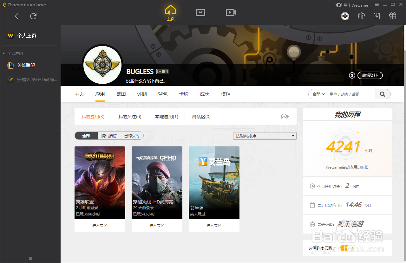Click the calendar icon beside 最近启动应用

[312, 205]
